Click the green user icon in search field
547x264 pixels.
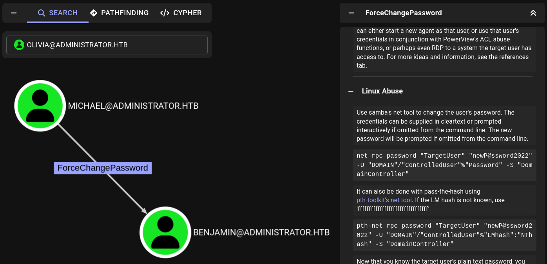(19, 45)
